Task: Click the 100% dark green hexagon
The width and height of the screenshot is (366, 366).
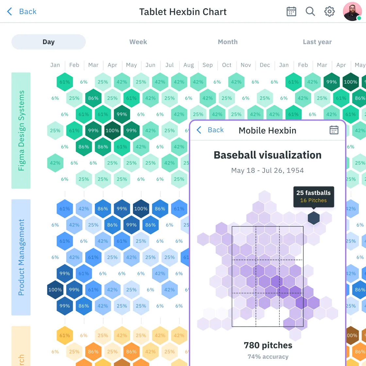Action: tap(112, 131)
